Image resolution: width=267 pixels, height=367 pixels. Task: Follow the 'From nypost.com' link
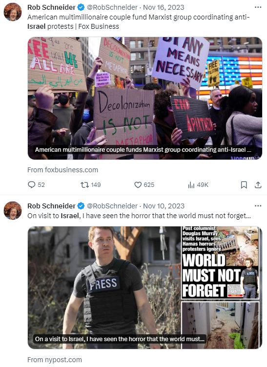point(55,360)
